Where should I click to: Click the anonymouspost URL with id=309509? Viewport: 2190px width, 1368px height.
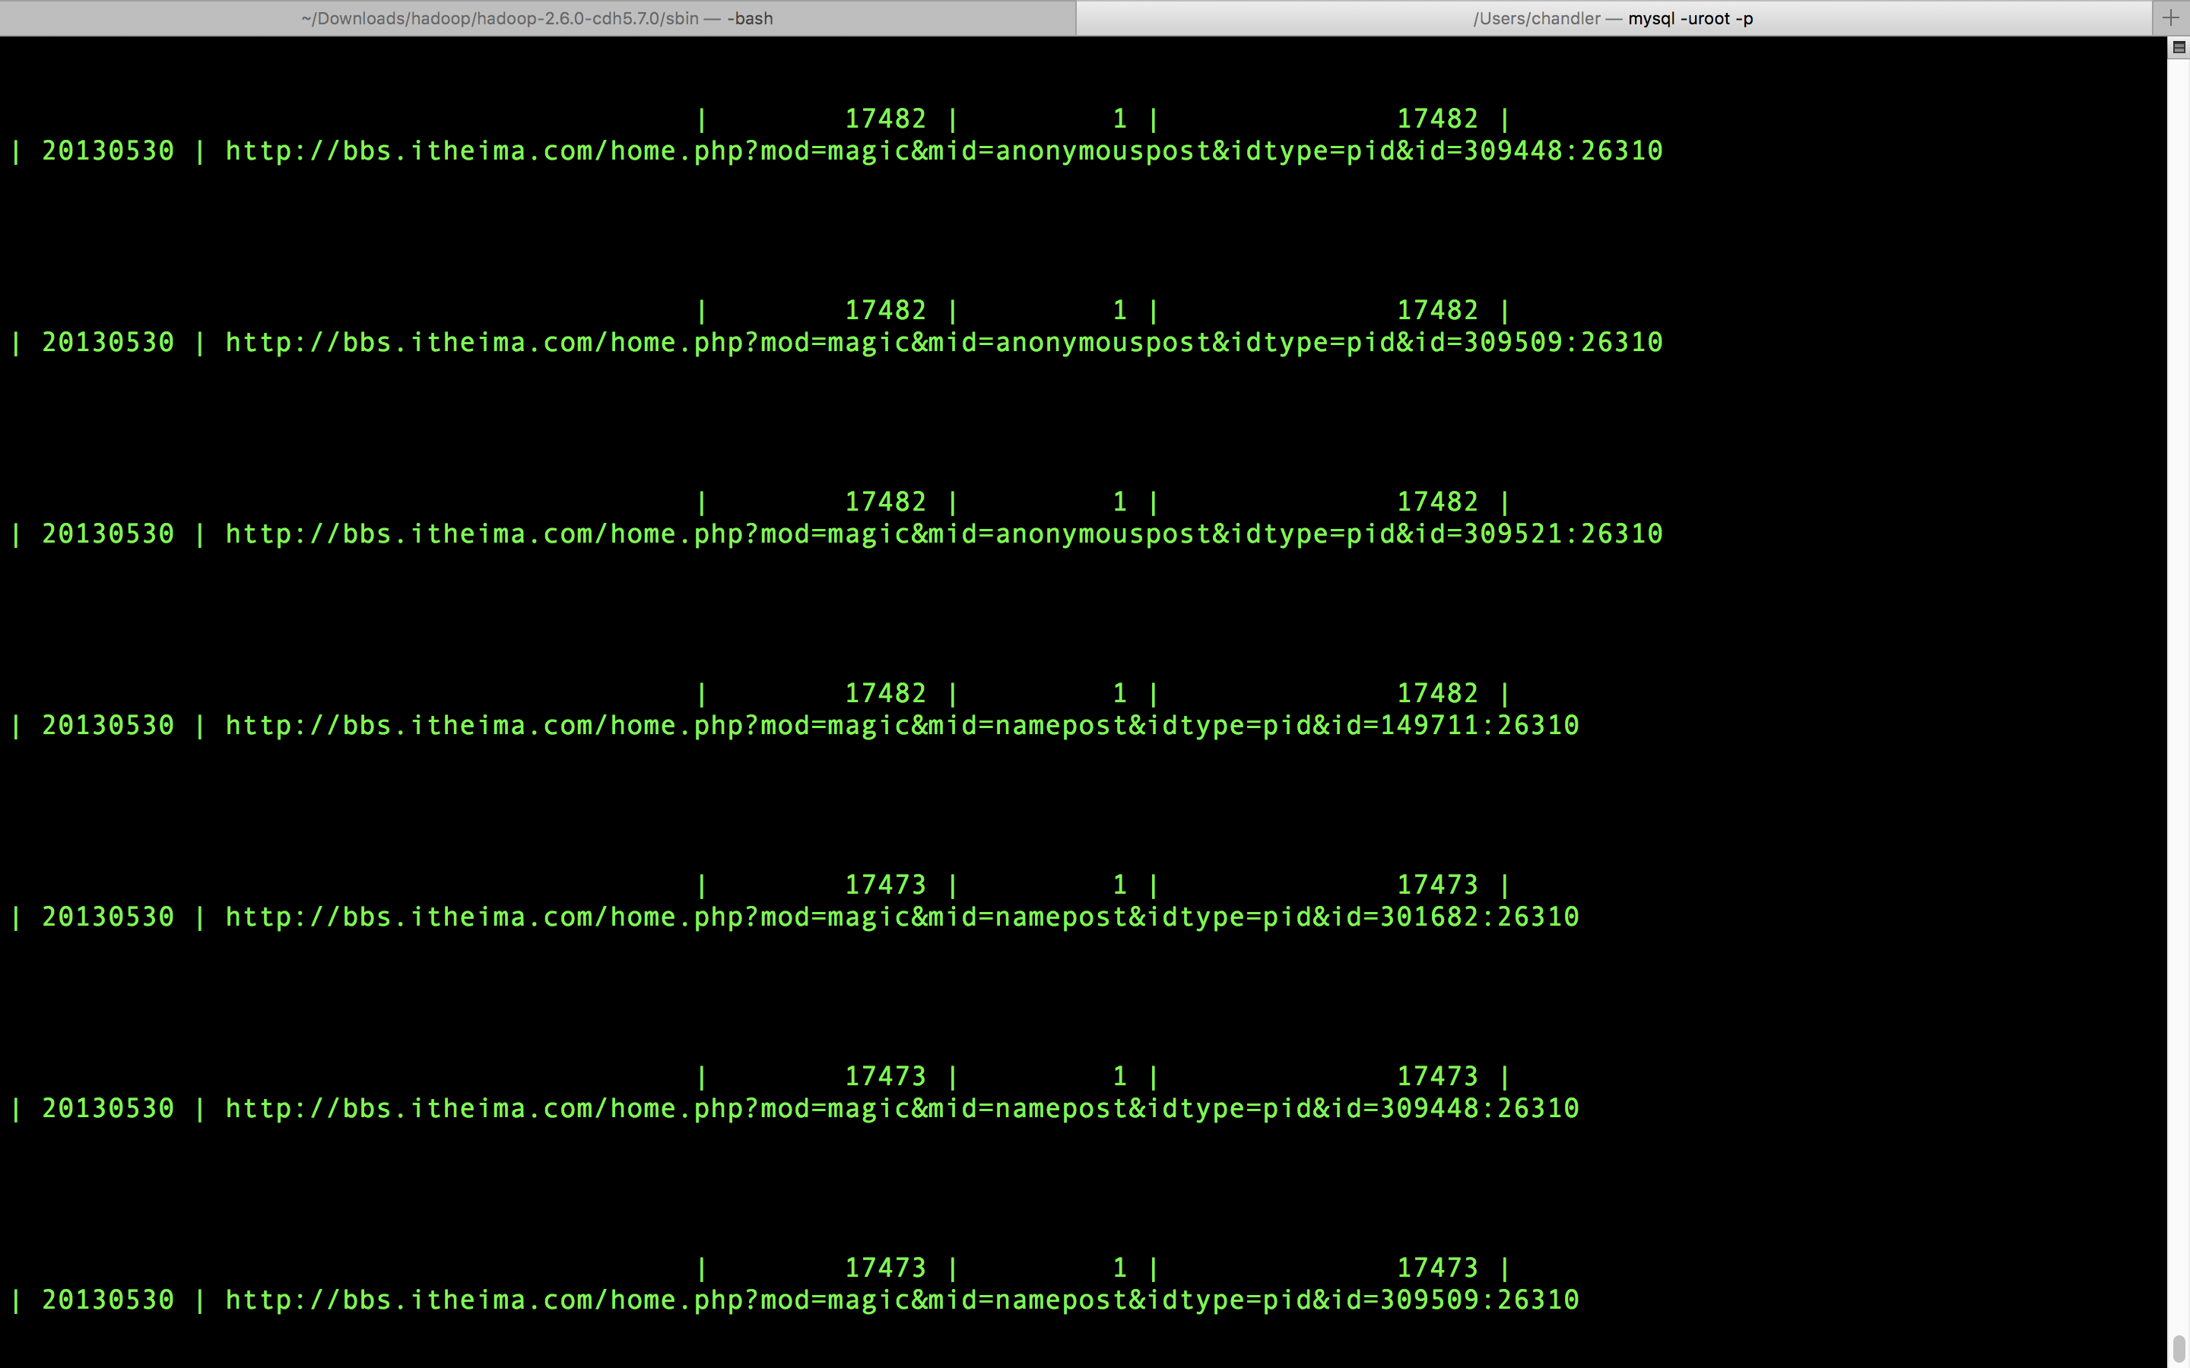(x=943, y=343)
